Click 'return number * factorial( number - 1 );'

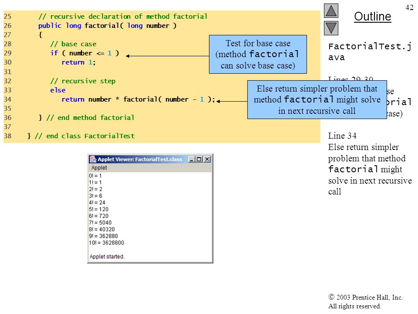(x=138, y=99)
